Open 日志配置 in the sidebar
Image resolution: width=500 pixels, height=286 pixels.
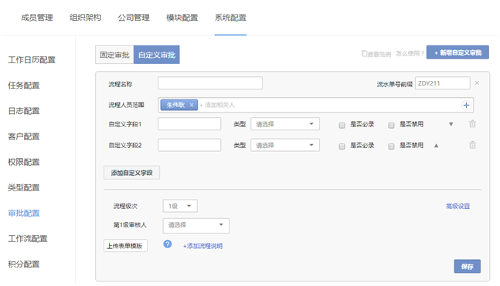pos(24,111)
